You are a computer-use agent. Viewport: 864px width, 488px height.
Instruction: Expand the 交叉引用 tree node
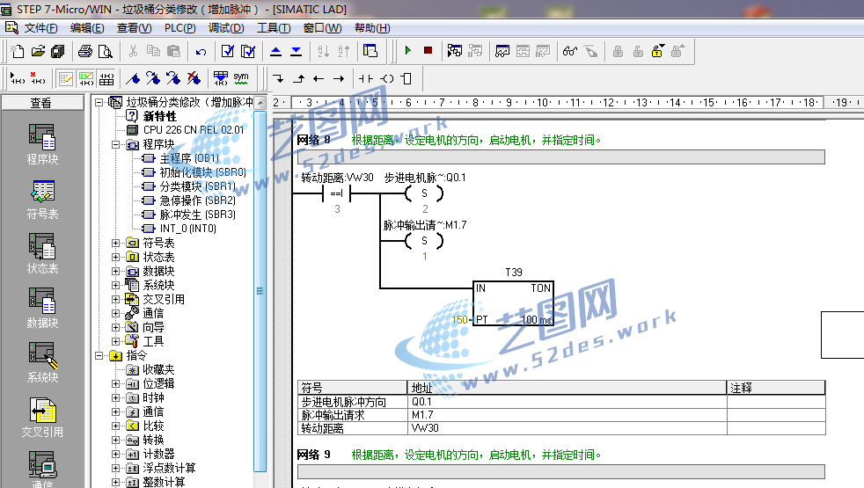[x=116, y=299]
